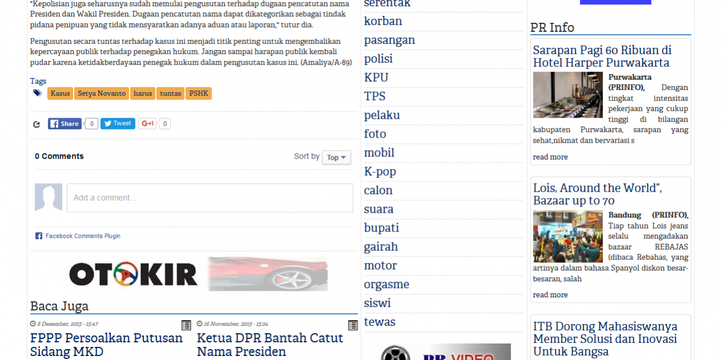Image resolution: width=721 pixels, height=360 pixels.
Task: Click the Hotel Harper breakfast thumbnail
Action: click(567, 95)
